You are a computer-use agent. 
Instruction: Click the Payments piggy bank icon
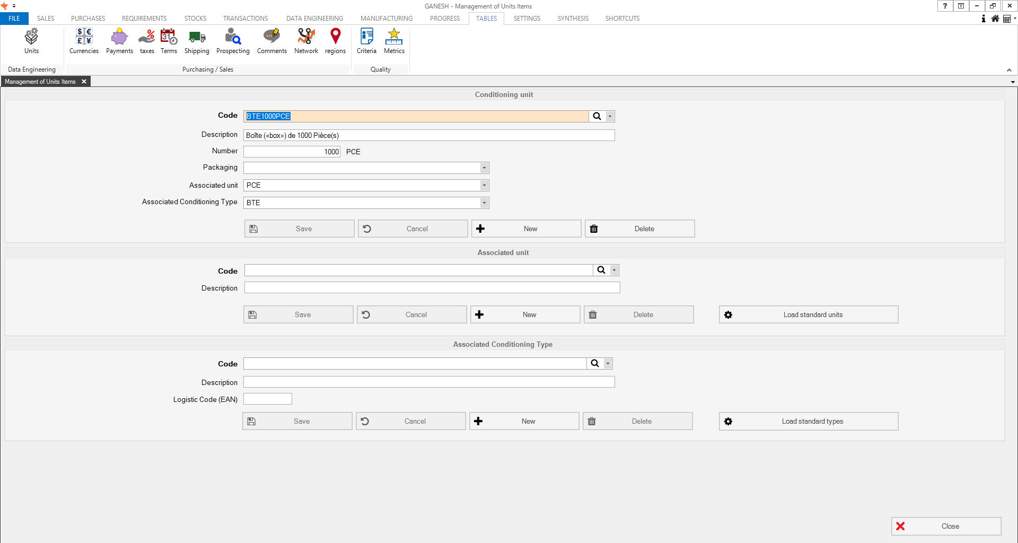119,41
